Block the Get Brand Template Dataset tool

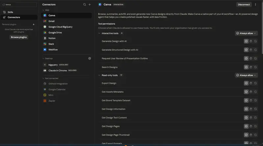click(255, 100)
